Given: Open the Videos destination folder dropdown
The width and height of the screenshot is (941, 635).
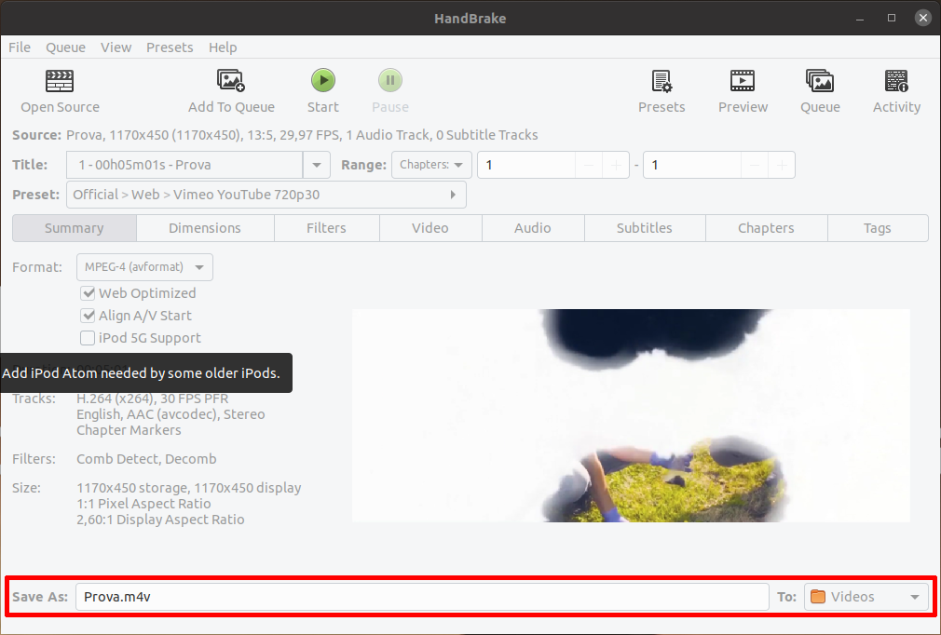Looking at the screenshot, I should [866, 597].
